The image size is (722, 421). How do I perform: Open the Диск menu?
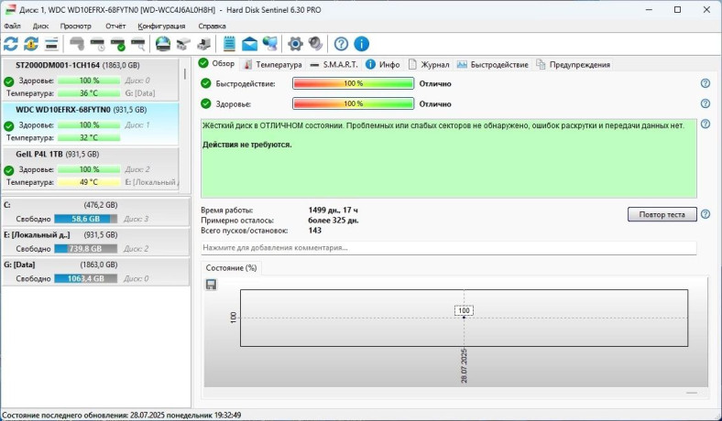[x=40, y=26]
